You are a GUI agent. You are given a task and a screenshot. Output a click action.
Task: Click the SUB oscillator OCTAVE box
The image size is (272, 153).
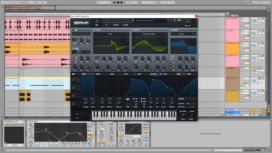(x=74, y=40)
